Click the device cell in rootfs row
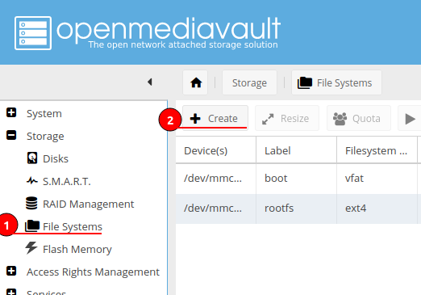This screenshot has width=421, height=295. point(215,209)
